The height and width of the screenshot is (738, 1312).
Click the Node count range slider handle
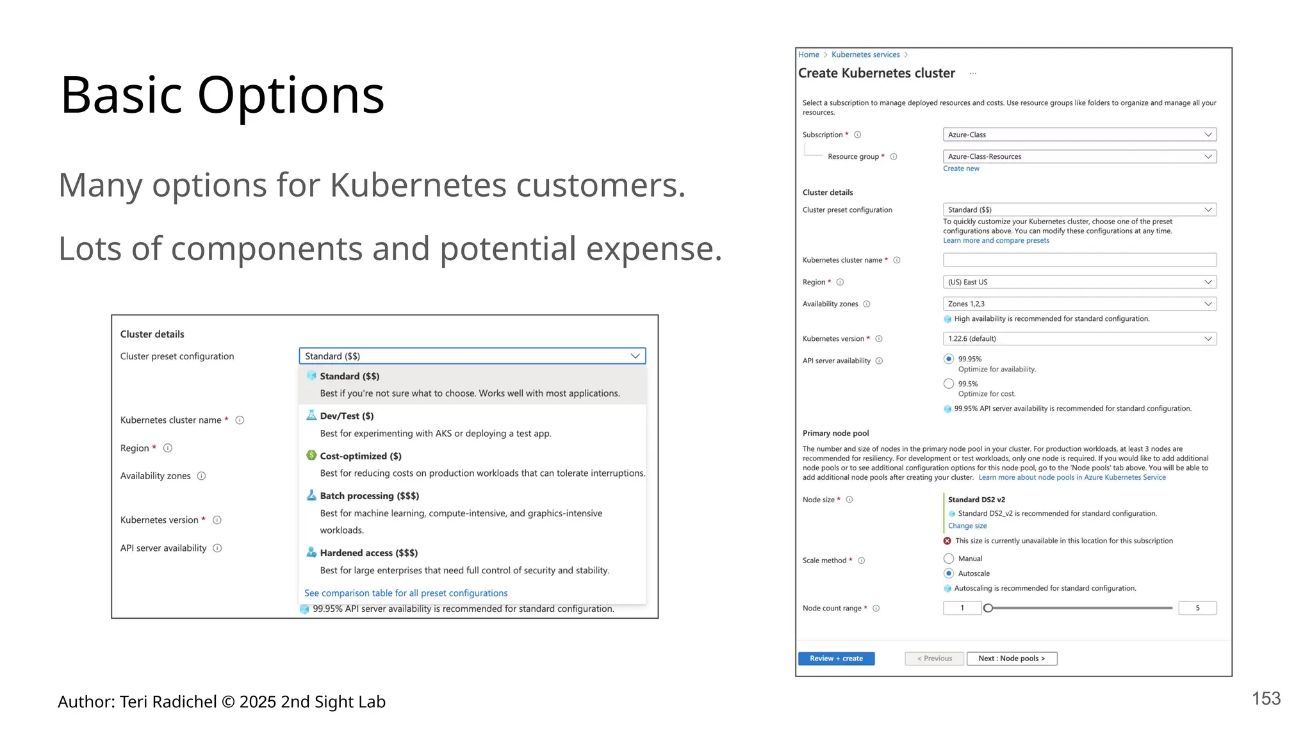click(x=988, y=608)
